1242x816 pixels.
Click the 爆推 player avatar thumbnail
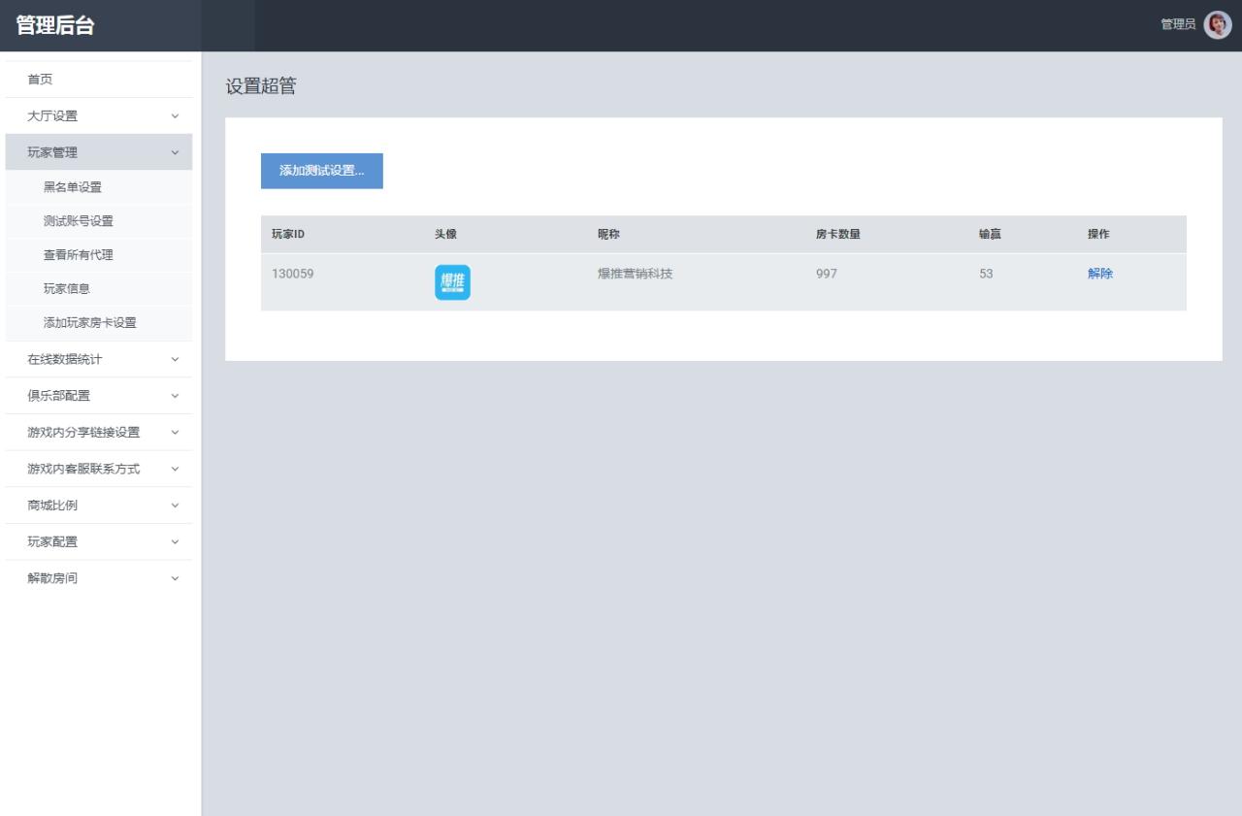(452, 281)
